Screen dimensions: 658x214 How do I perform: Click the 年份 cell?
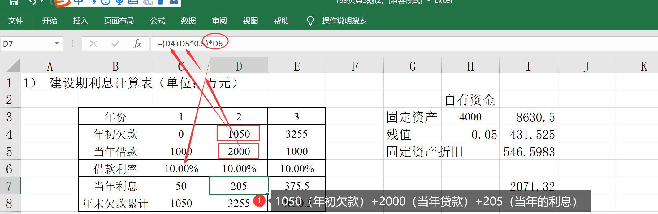115,116
